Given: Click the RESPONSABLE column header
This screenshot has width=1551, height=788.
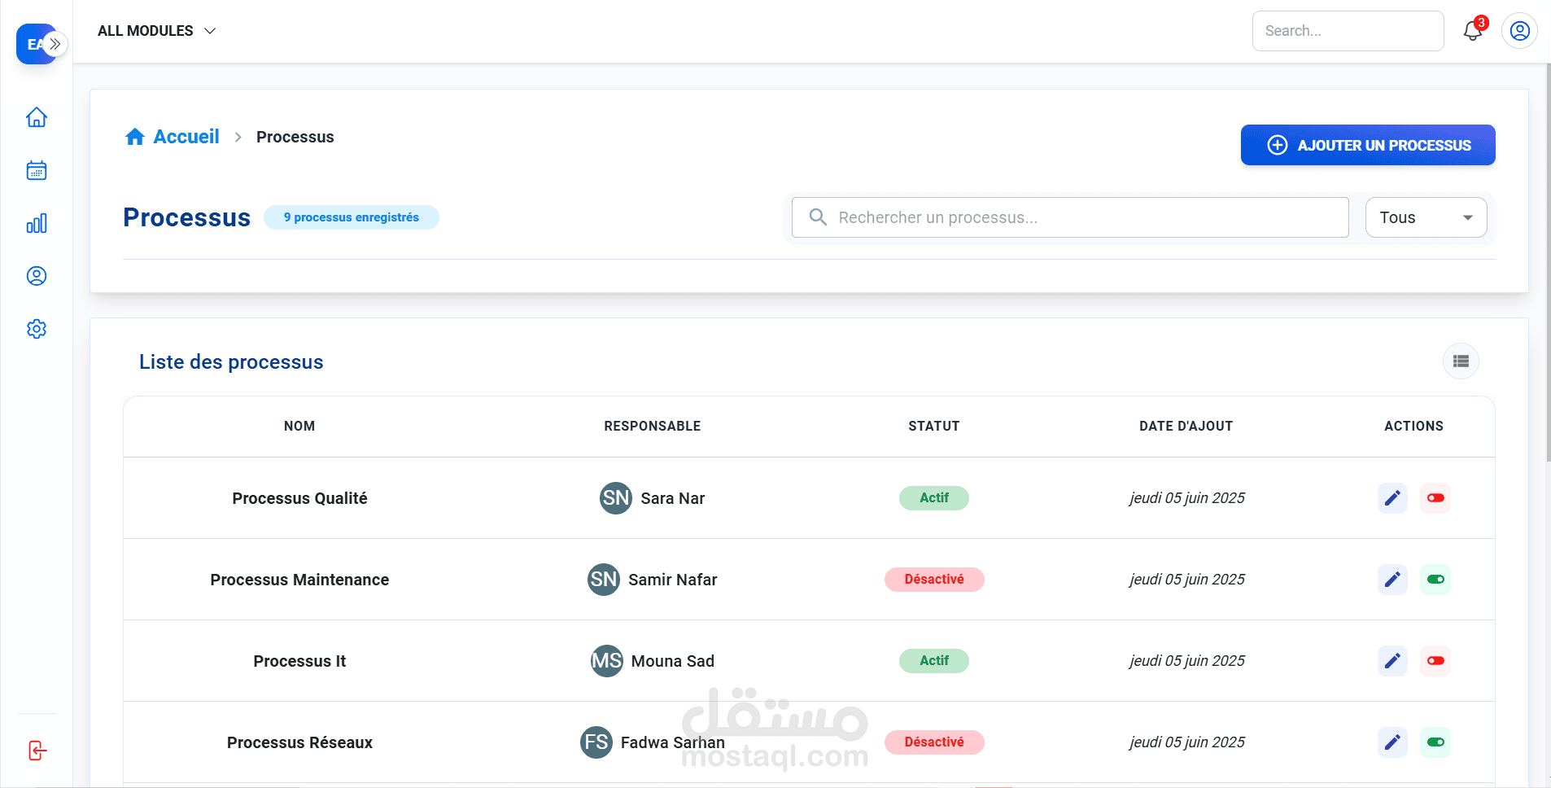Looking at the screenshot, I should 652,426.
